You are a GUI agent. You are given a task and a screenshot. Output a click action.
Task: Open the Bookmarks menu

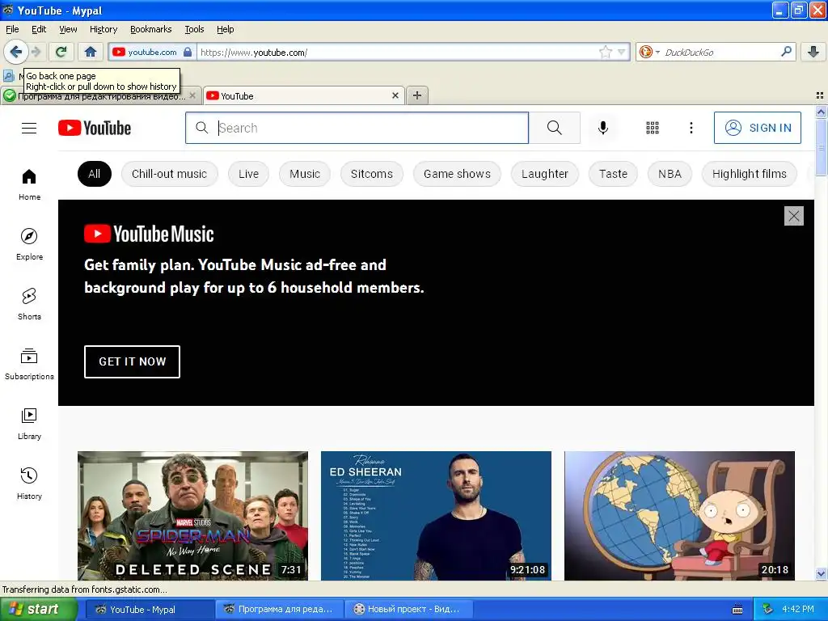coord(151,29)
